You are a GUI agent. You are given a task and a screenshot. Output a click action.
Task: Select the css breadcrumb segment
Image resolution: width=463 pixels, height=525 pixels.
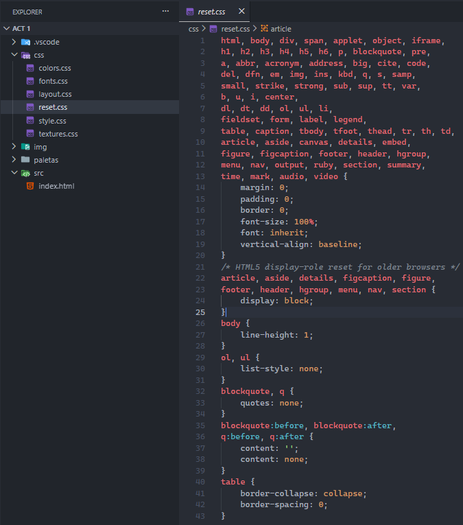(x=193, y=29)
